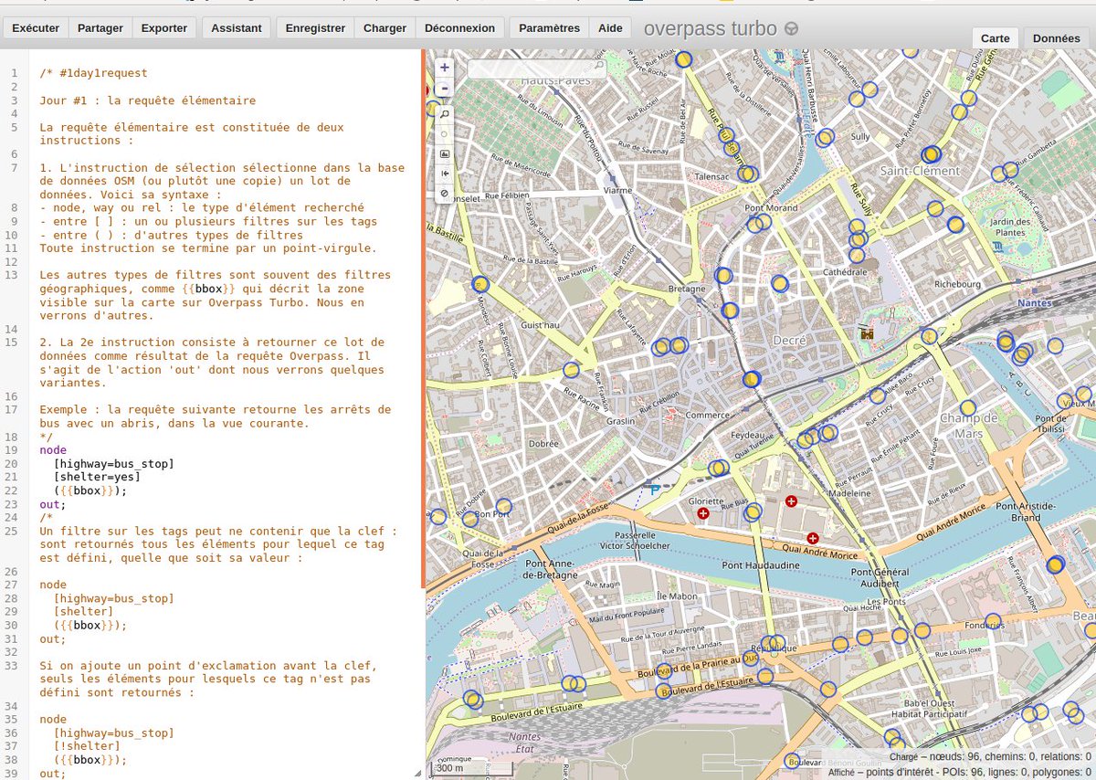Click the zoom-to-data magnifier map control
The height and width of the screenshot is (780, 1096).
pos(445,114)
